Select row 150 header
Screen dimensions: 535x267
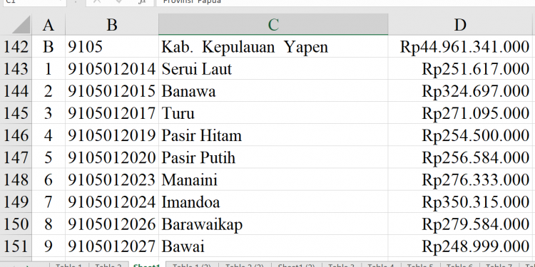coord(16,224)
